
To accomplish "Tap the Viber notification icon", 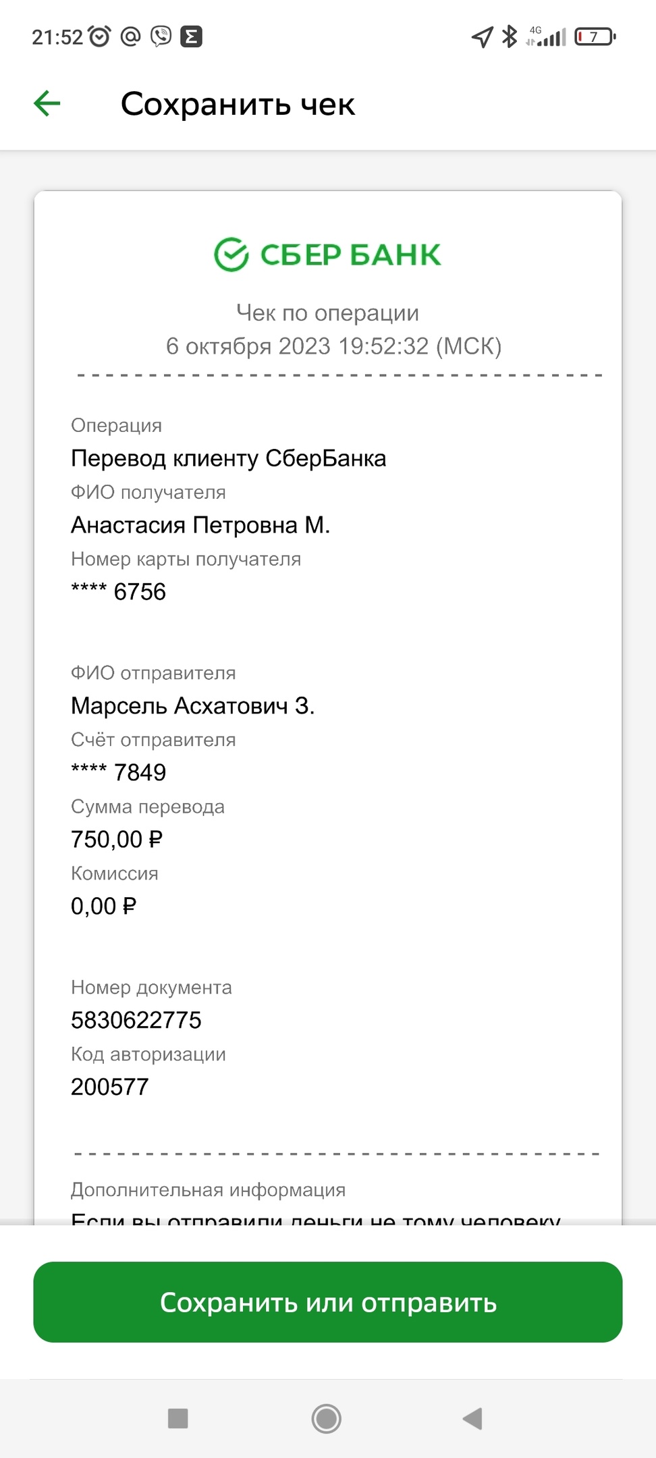I will click(x=161, y=36).
